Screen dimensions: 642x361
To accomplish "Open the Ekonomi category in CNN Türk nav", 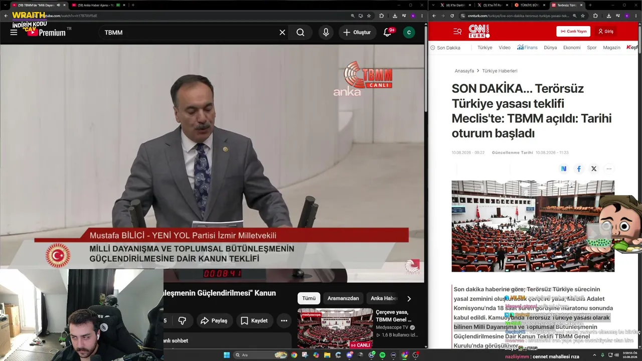I will coord(572,48).
